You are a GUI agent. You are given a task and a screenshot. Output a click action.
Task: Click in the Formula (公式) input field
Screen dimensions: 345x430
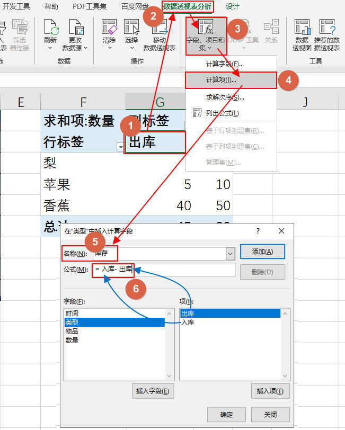tap(164, 270)
